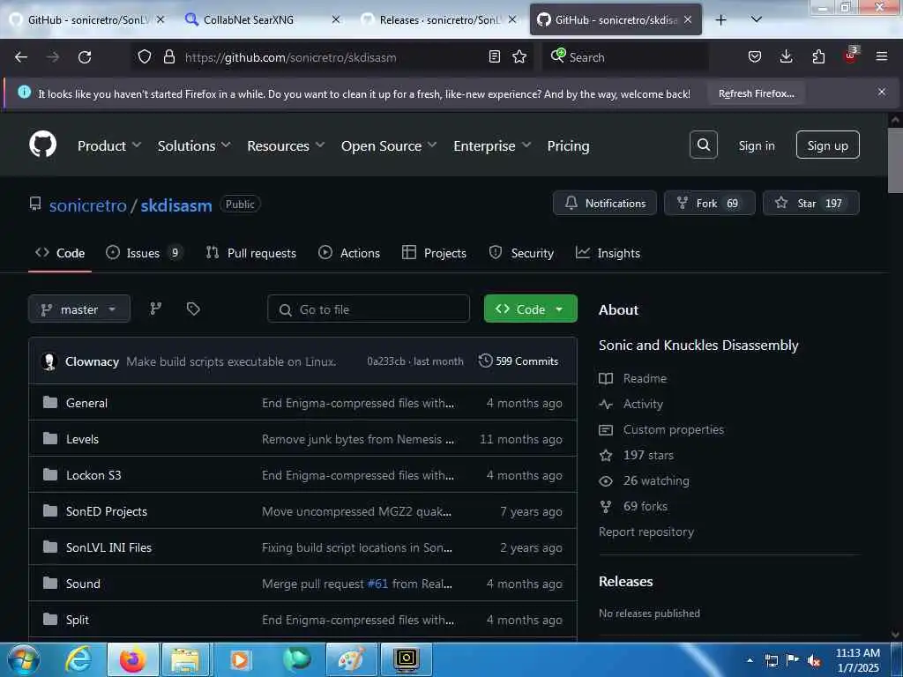Open the Report repository link
The height and width of the screenshot is (677, 903).
pyautogui.click(x=646, y=532)
